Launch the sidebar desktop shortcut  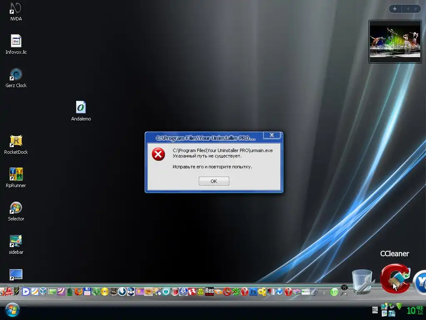tap(16, 244)
